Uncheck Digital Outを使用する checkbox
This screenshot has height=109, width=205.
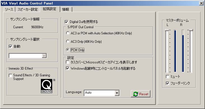coord(67,22)
